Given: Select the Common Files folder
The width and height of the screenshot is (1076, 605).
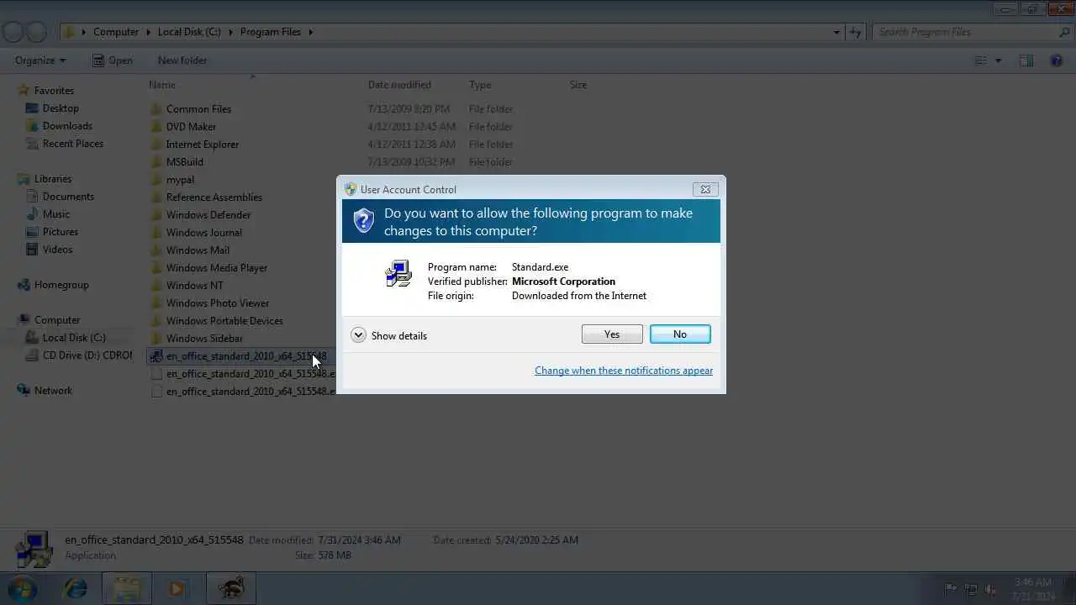Looking at the screenshot, I should (198, 109).
